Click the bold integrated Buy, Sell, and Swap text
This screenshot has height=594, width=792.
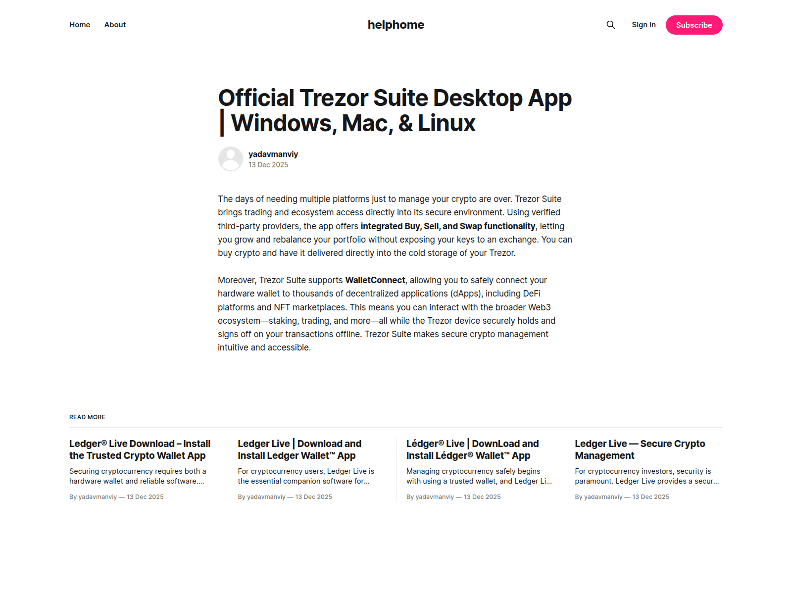coord(448,226)
